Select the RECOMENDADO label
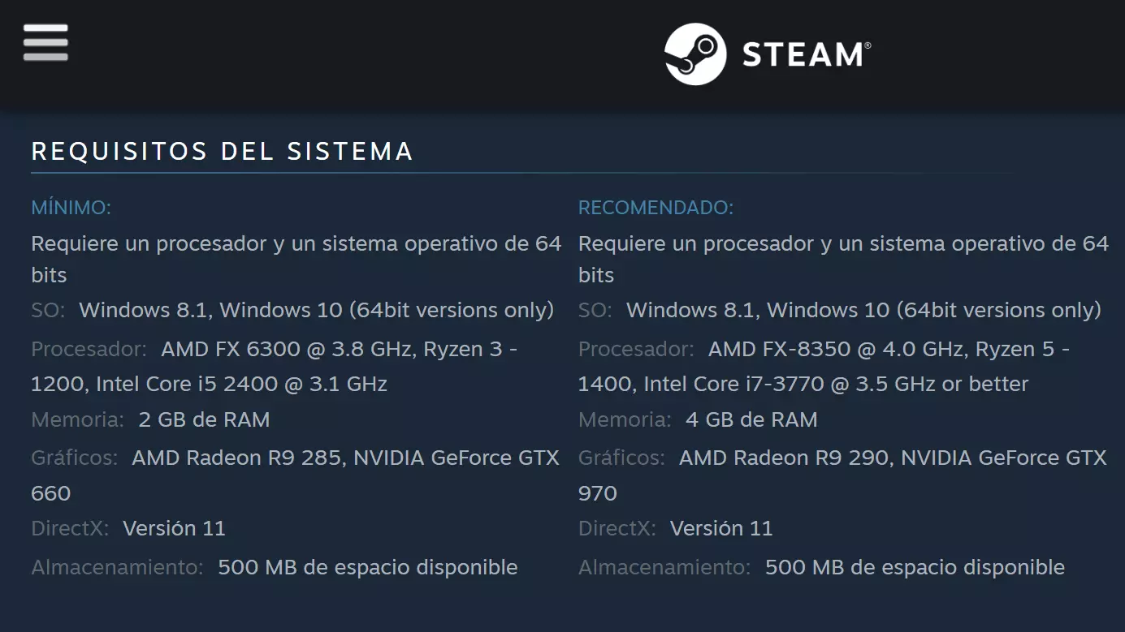Viewport: 1125px width, 632px height. click(656, 208)
